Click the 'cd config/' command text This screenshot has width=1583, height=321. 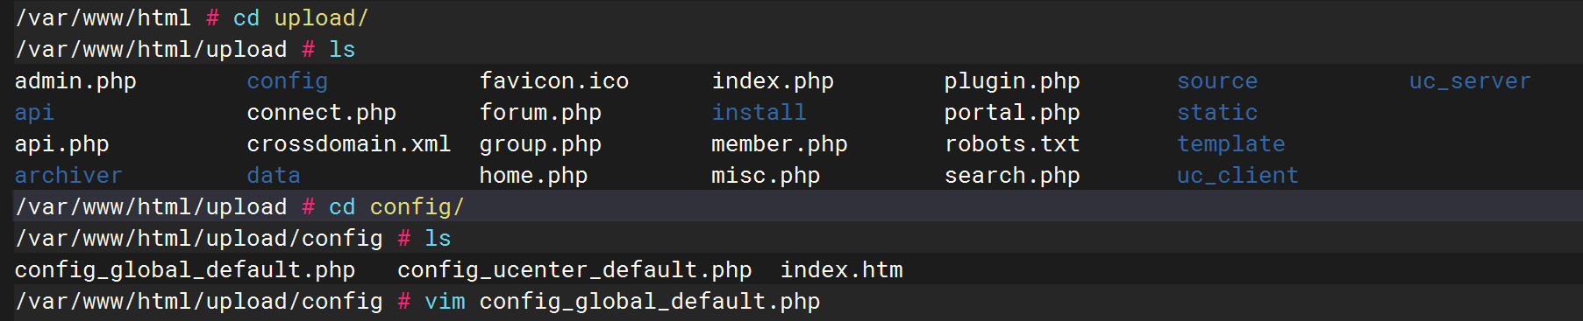[x=396, y=207]
